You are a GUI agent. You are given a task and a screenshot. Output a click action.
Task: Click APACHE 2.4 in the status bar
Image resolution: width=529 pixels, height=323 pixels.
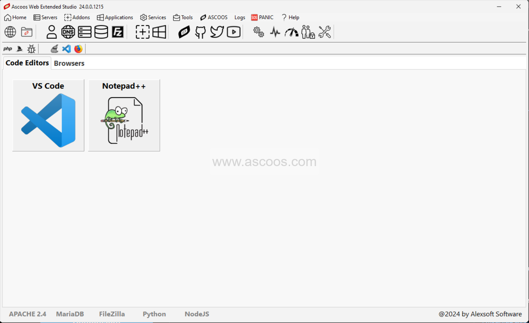(27, 314)
